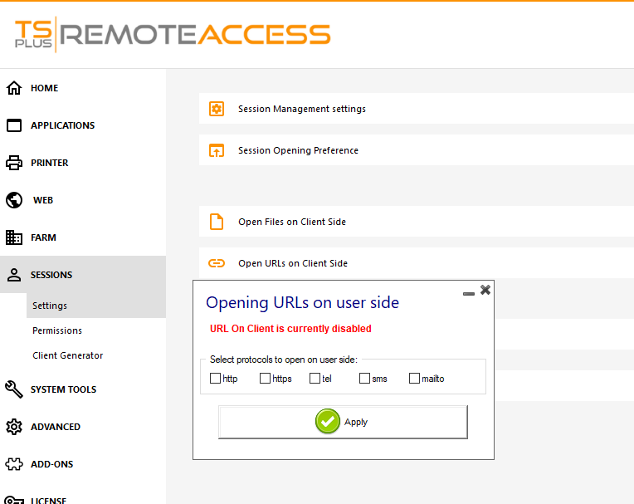Open the Farm building icon
This screenshot has height=504, width=634.
[14, 237]
